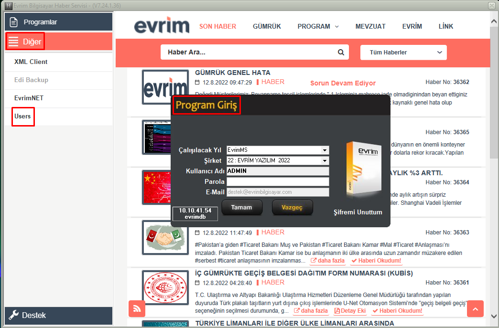Click the search magnifier icon
499x328 pixels.
click(x=341, y=53)
